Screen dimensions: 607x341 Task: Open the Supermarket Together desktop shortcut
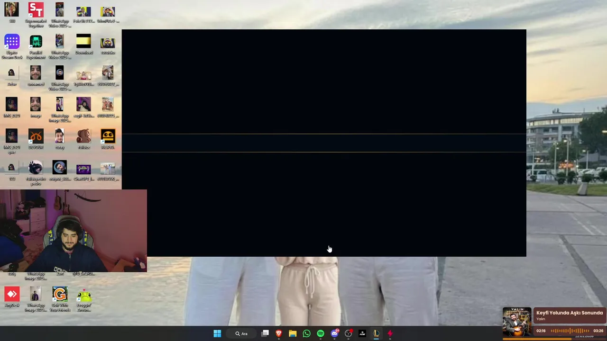(36, 15)
